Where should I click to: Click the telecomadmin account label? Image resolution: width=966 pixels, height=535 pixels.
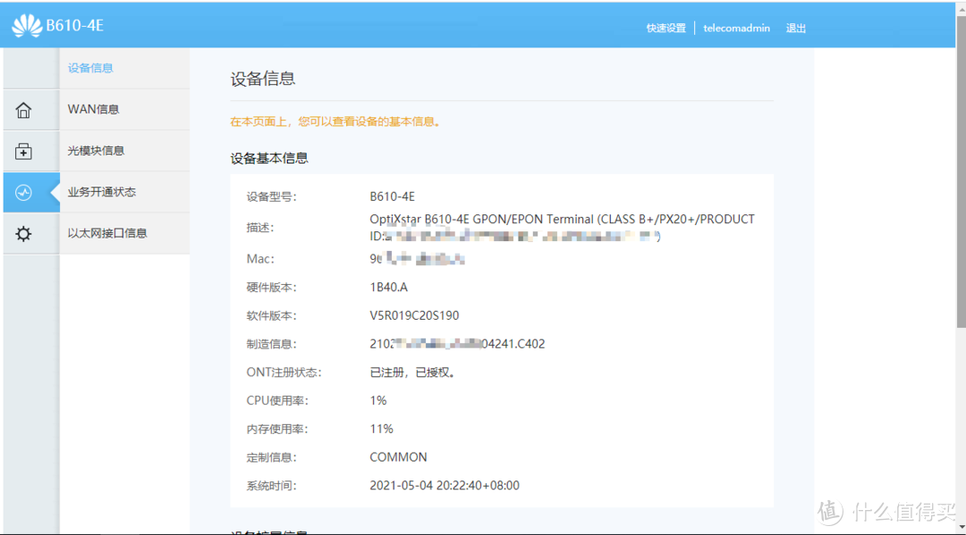[736, 28]
